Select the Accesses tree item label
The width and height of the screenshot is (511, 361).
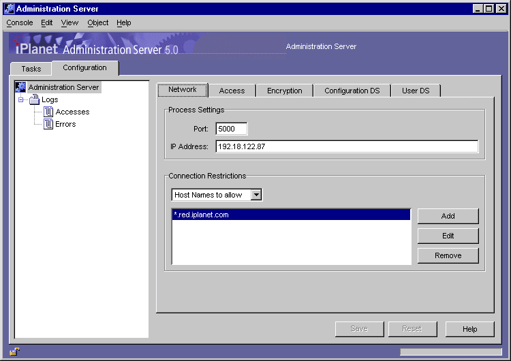point(72,112)
